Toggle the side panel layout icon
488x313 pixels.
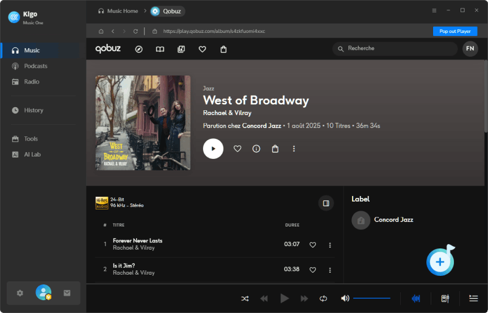tap(326, 203)
